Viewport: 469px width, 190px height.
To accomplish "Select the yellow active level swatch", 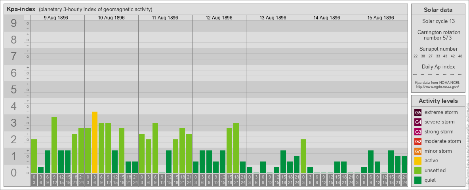I will [418, 161].
